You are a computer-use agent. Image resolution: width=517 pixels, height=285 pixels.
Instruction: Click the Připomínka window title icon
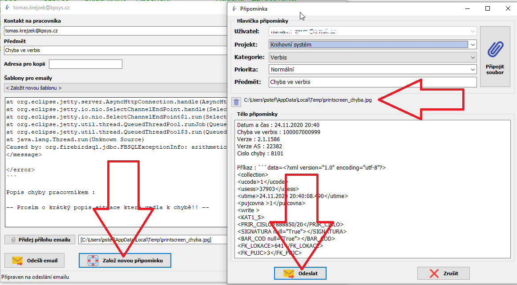234,9
